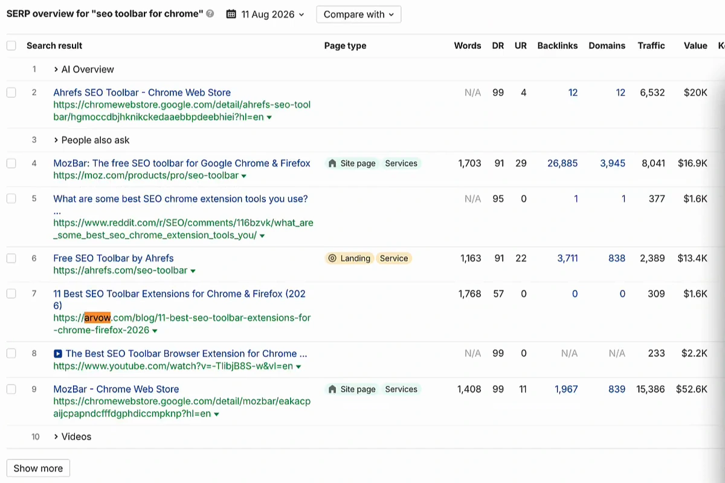Expand the People also ask row
The height and width of the screenshot is (483, 725).
91,140
